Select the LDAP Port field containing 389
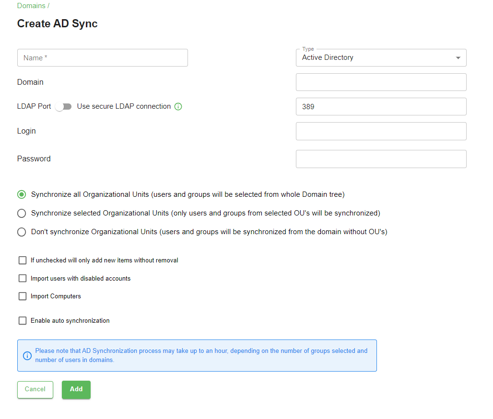The height and width of the screenshot is (419, 493). click(x=381, y=106)
